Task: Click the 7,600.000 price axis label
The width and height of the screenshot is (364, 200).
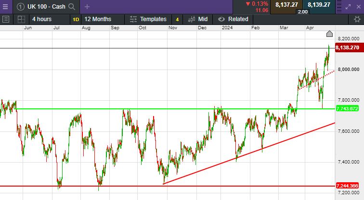Action: 349,131
